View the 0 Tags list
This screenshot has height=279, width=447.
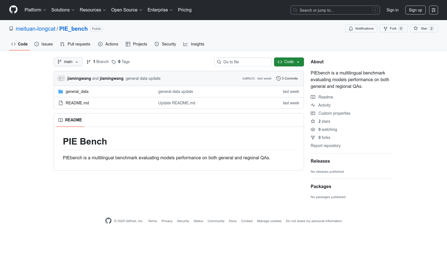(121, 62)
